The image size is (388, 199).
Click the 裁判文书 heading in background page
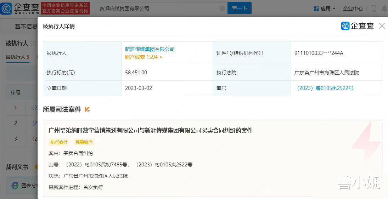pyautogui.click(x=17, y=167)
